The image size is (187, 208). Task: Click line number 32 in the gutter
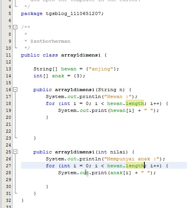pyautogui.click(x=8, y=200)
